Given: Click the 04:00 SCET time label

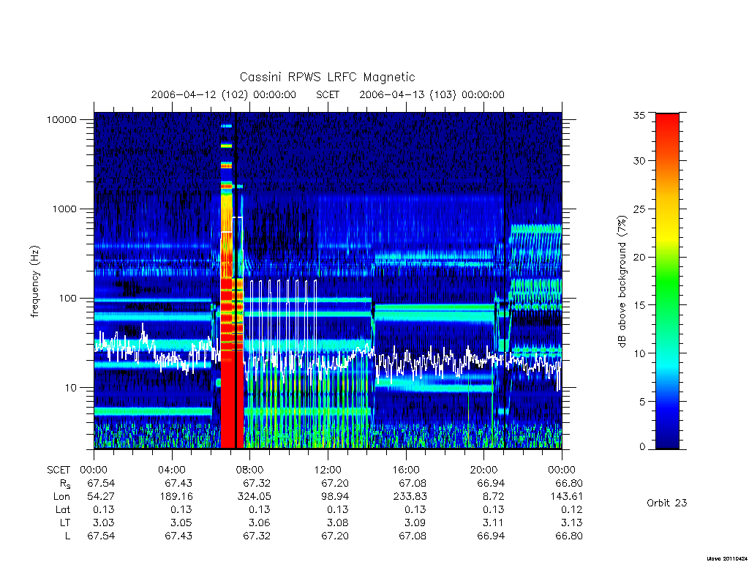Looking at the screenshot, I should point(171,470).
